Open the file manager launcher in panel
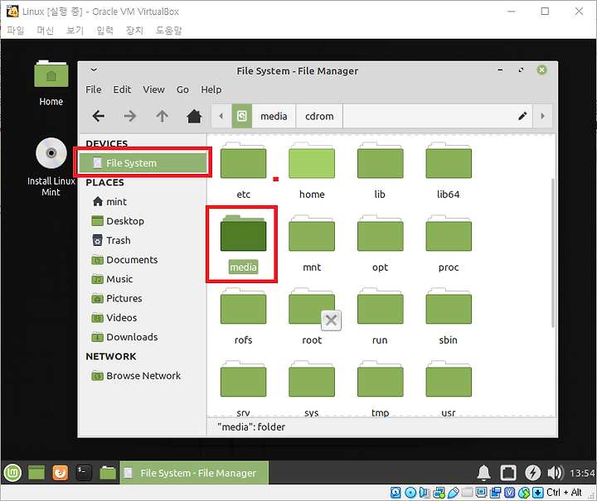The height and width of the screenshot is (501, 597). [x=108, y=473]
